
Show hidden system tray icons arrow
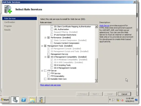point(110,100)
